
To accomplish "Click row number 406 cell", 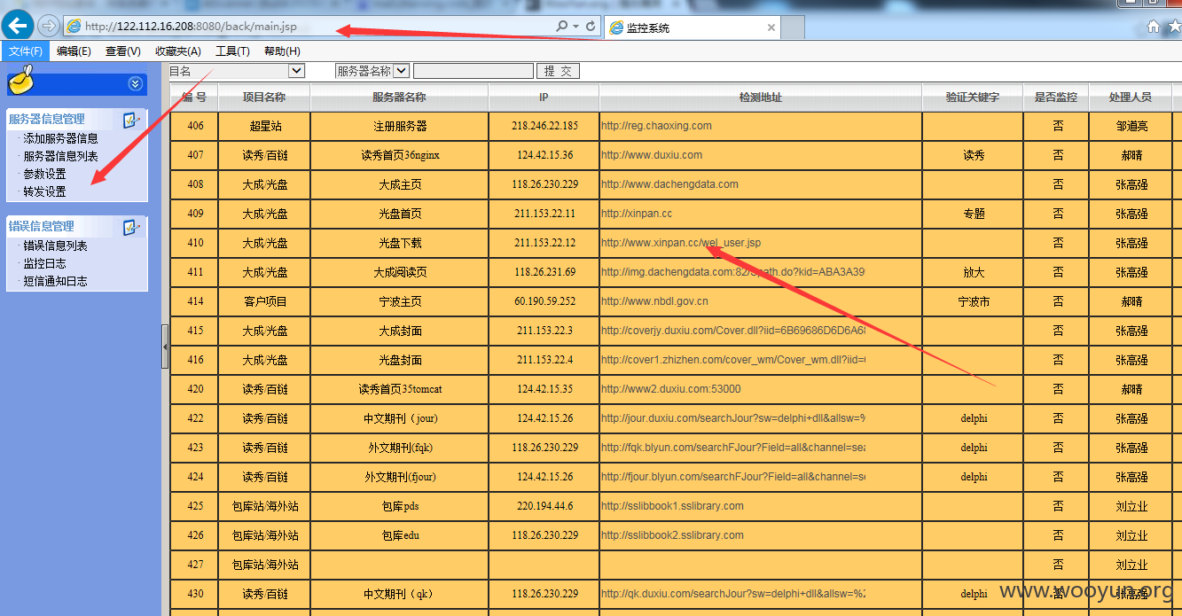I will tap(195, 126).
